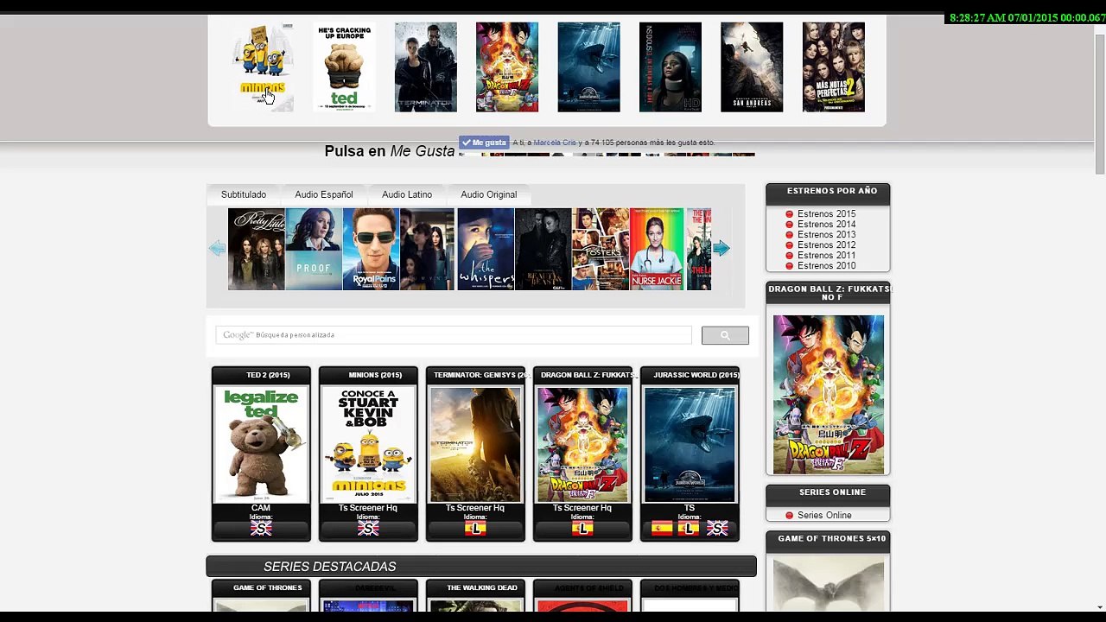Open the San Andreas poster in top carousel

point(752,67)
